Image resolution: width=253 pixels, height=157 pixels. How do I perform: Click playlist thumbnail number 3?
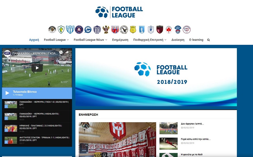[11, 128]
